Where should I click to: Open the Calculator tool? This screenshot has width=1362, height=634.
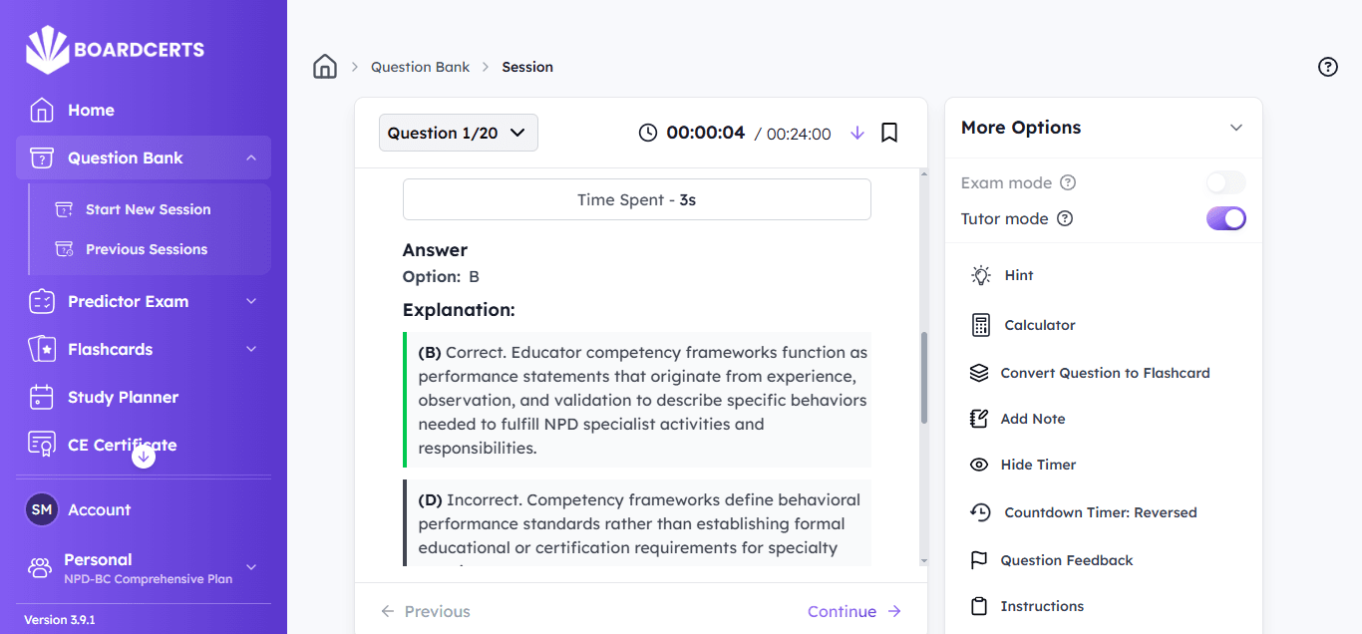point(1039,325)
